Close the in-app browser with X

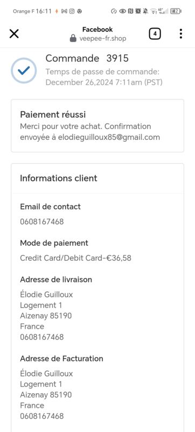click(x=14, y=34)
